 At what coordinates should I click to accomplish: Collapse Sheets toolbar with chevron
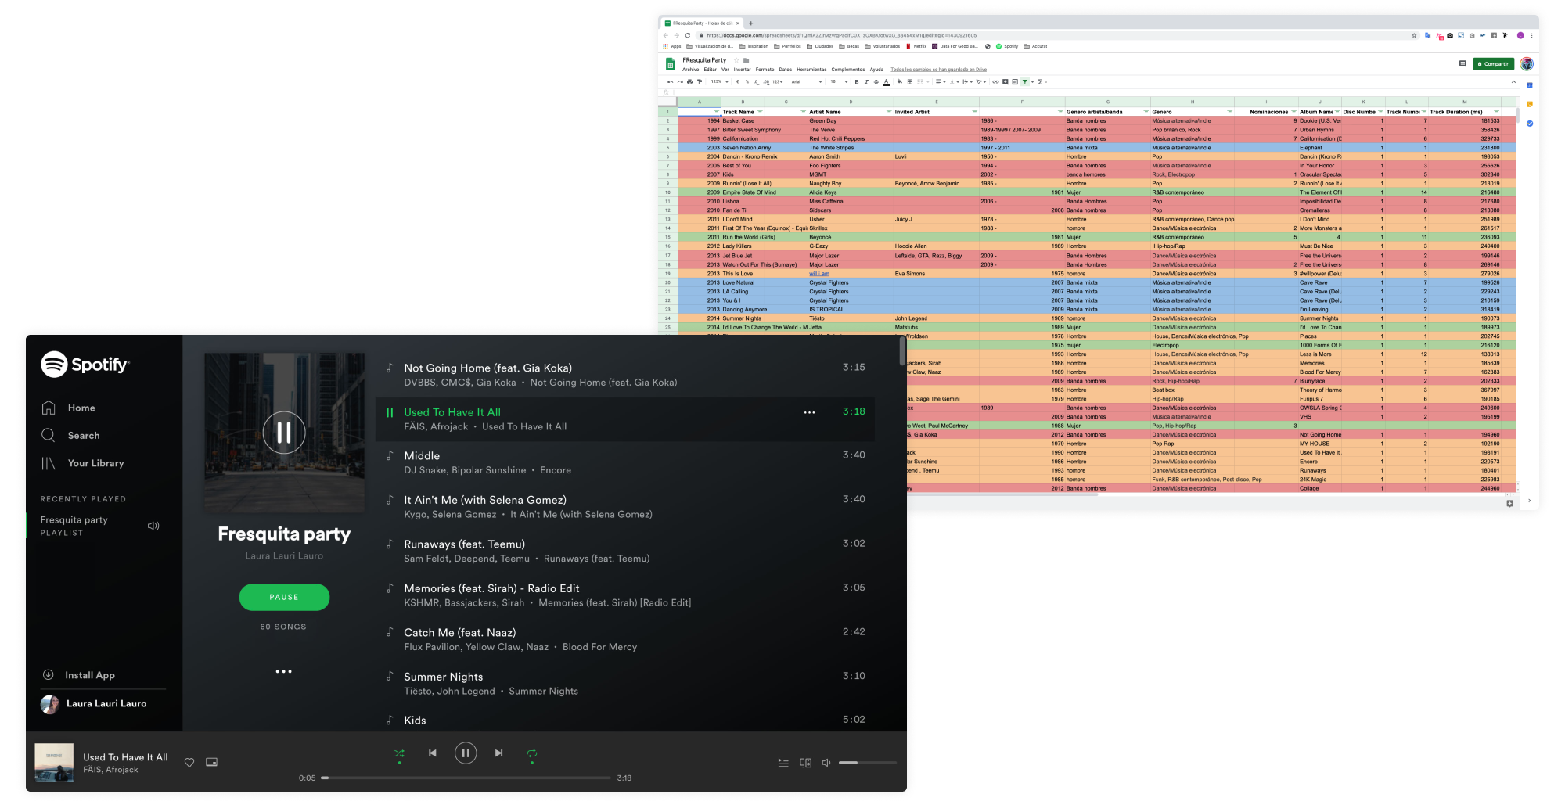[x=1513, y=81]
